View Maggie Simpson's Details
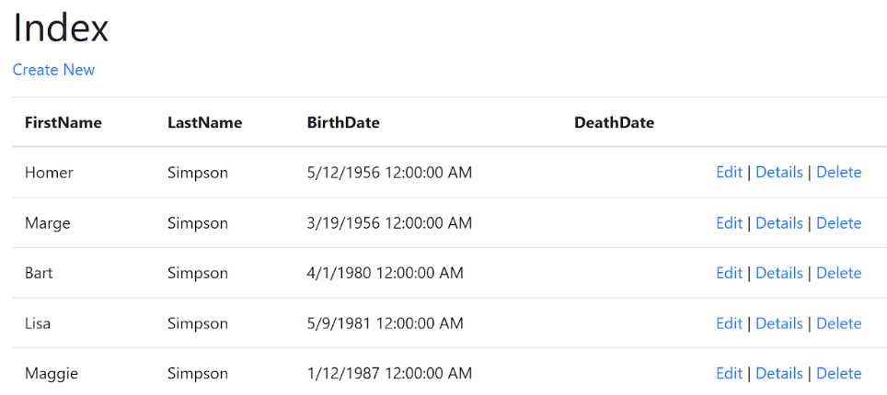Image resolution: width=887 pixels, height=395 pixels. click(x=778, y=373)
